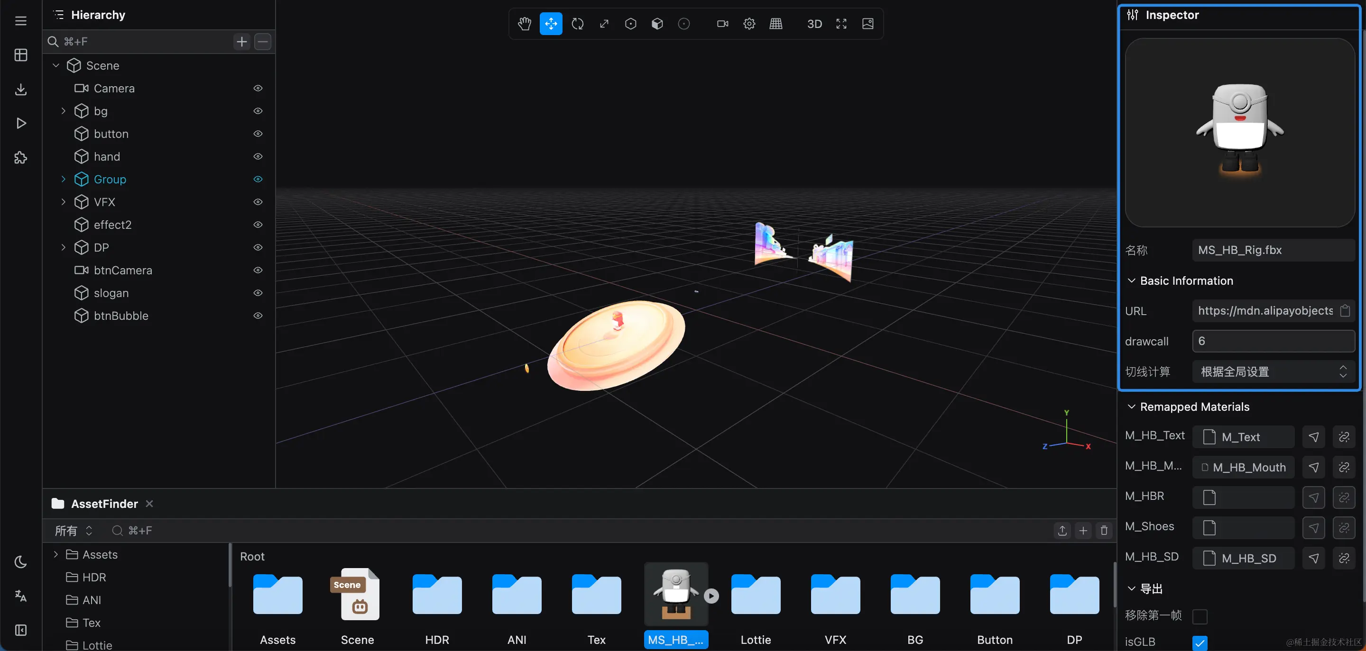Open the plugins puzzle icon in sidebar
The width and height of the screenshot is (1366, 651).
(21, 158)
